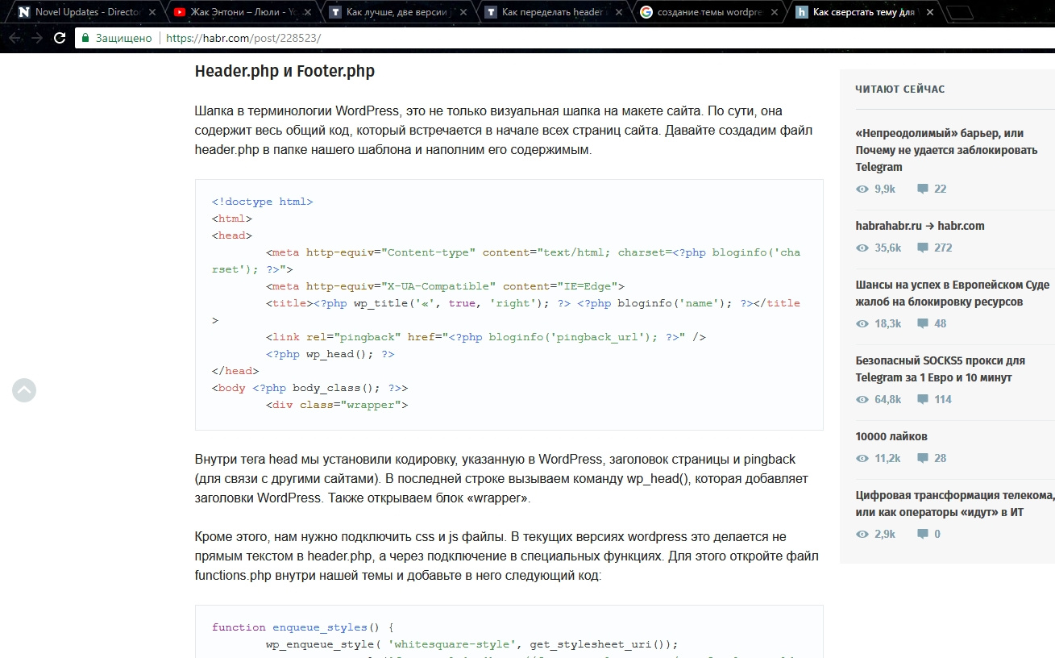Click the Novel Updates tab favicon
The width and height of the screenshot is (1055, 658).
(23, 12)
